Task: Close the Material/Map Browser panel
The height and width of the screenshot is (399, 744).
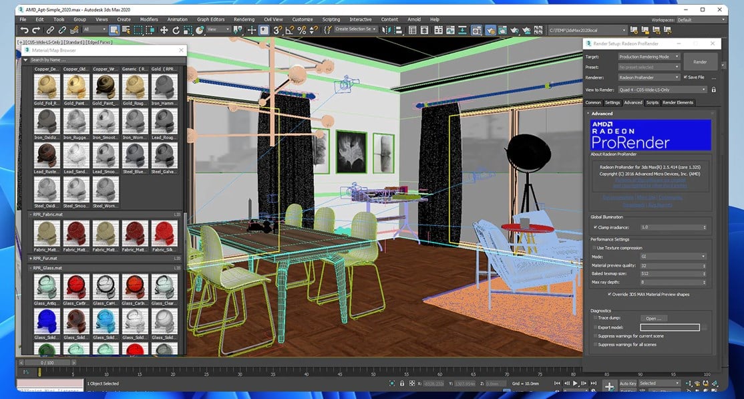Action: (x=181, y=50)
